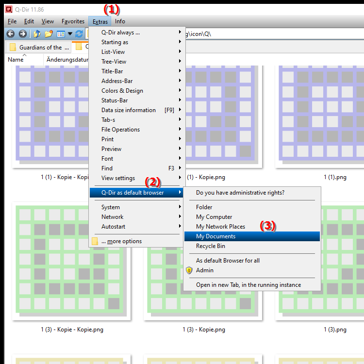
Task: Open the View settings submenu
Action: click(x=137, y=178)
